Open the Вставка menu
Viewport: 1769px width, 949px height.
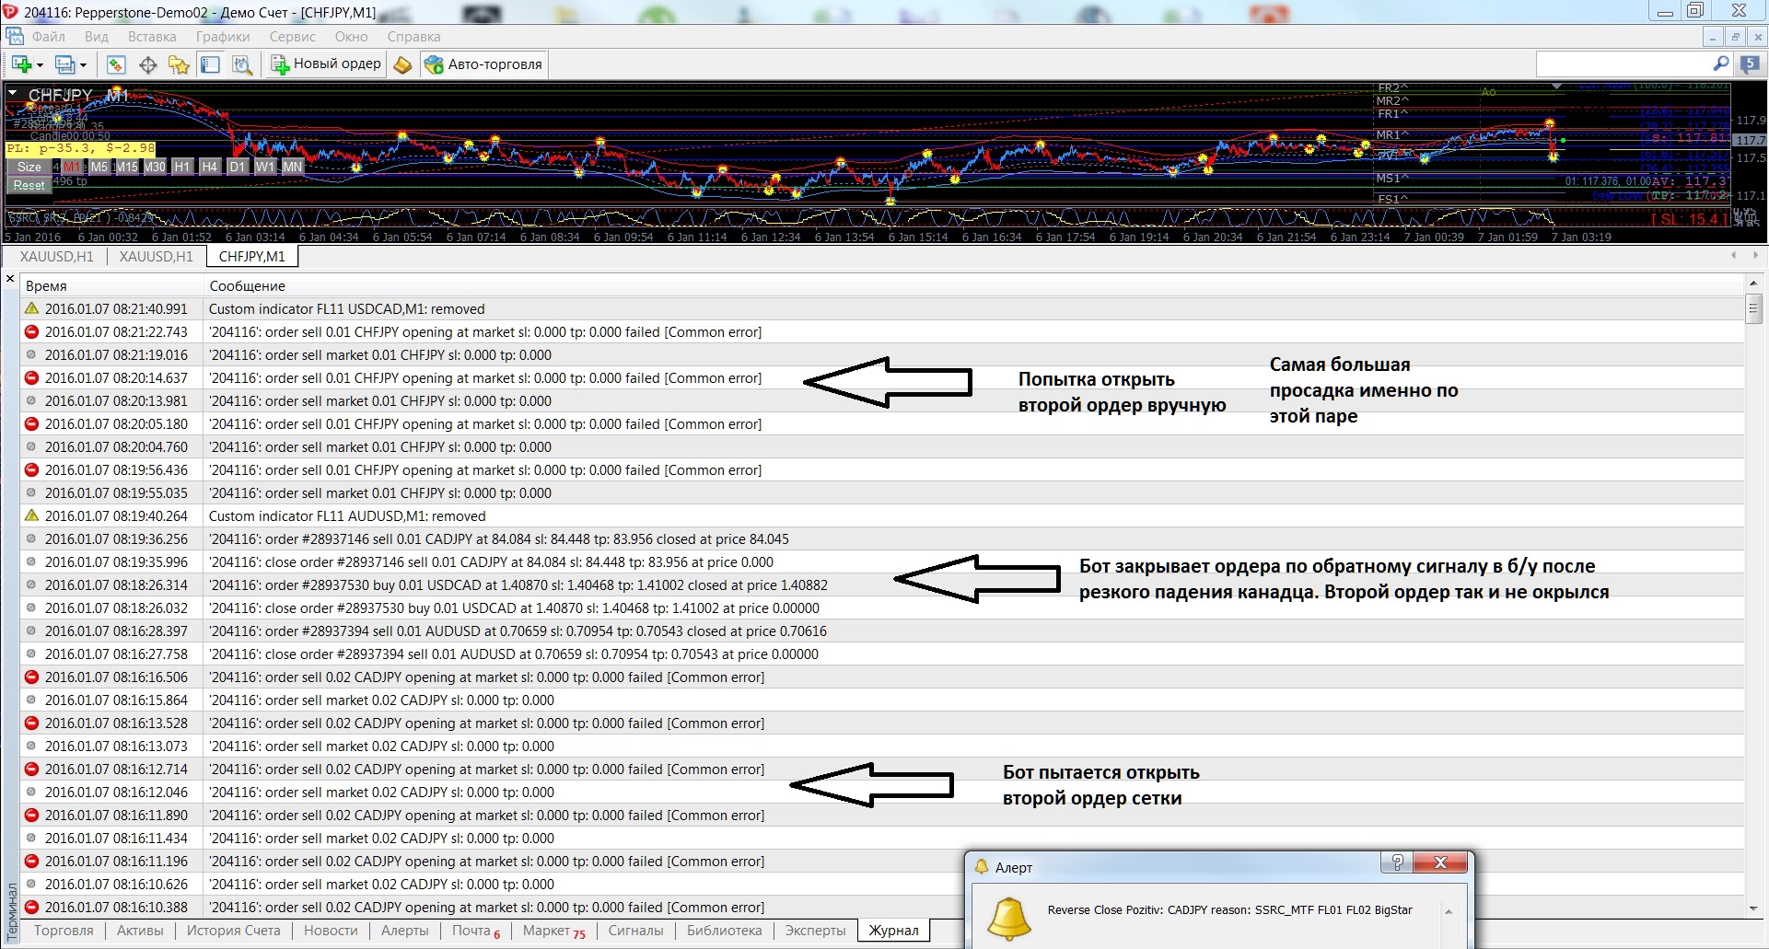152,37
